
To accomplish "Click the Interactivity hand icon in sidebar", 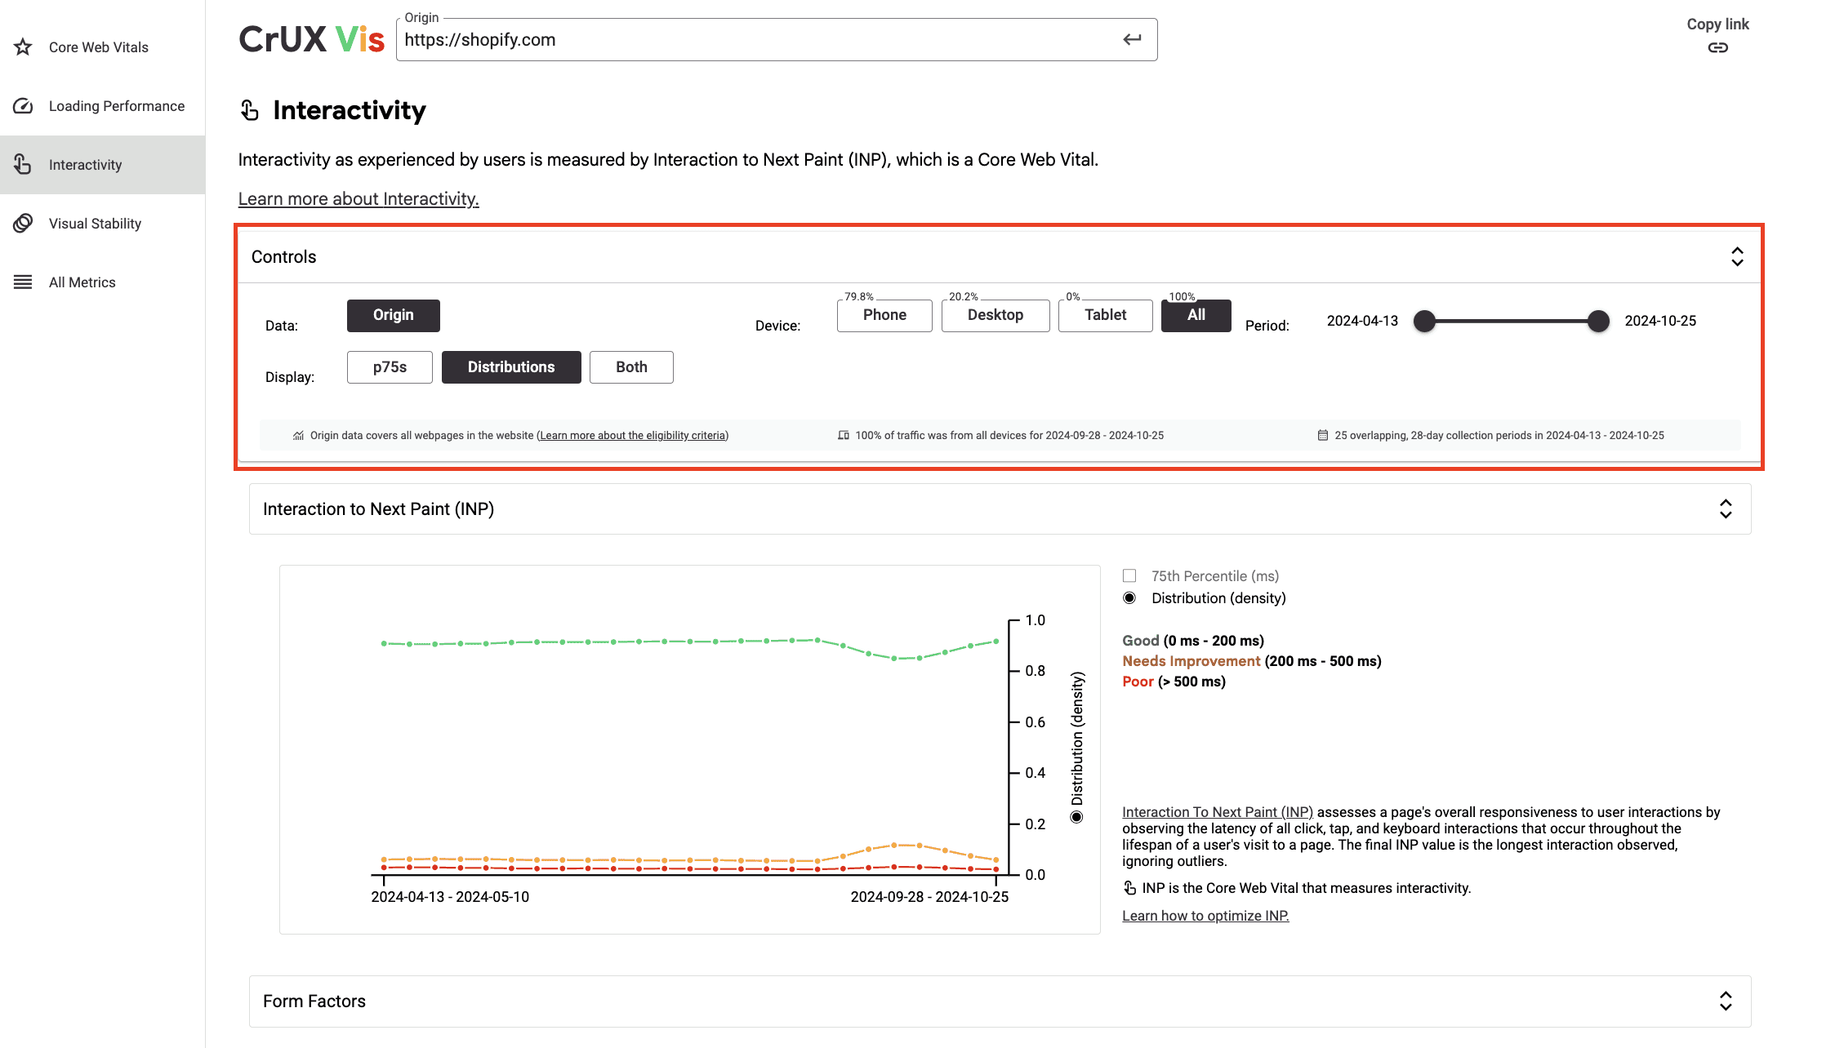I will pyautogui.click(x=23, y=164).
